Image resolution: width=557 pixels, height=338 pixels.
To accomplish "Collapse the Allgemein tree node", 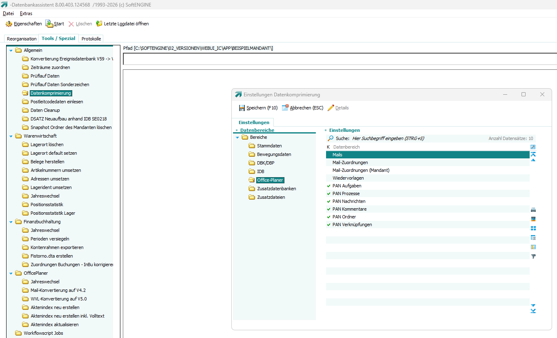I will [x=11, y=51].
